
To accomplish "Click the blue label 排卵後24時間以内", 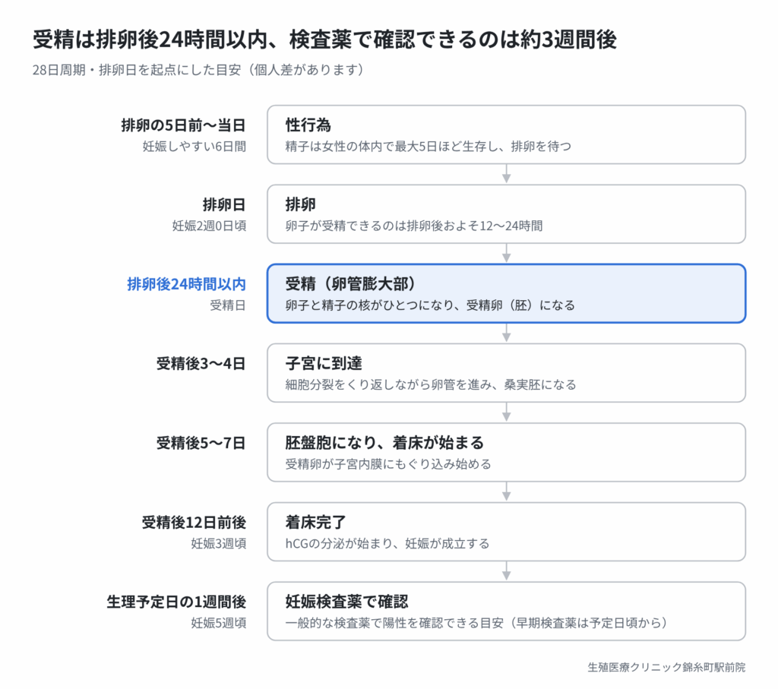I will point(187,284).
